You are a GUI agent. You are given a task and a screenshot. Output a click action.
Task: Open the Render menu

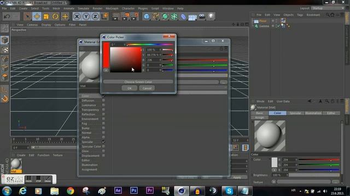pos(97,9)
